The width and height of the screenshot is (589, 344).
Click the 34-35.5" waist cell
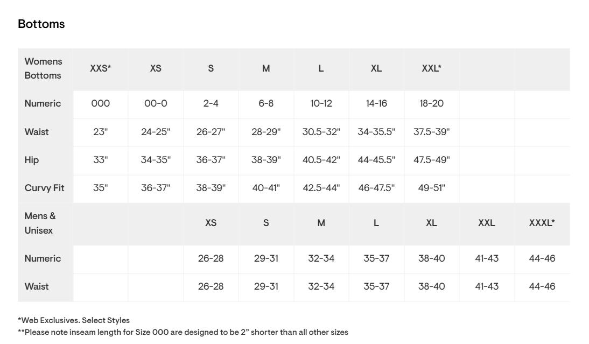[376, 132]
